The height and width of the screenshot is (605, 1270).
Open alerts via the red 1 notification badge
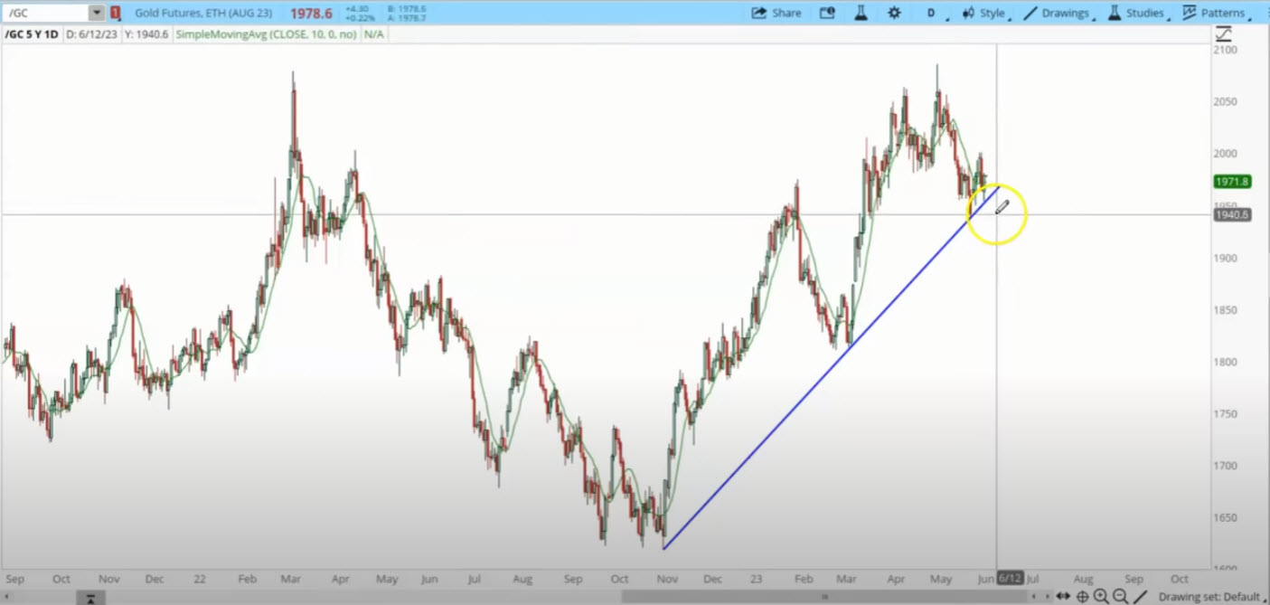tap(117, 13)
